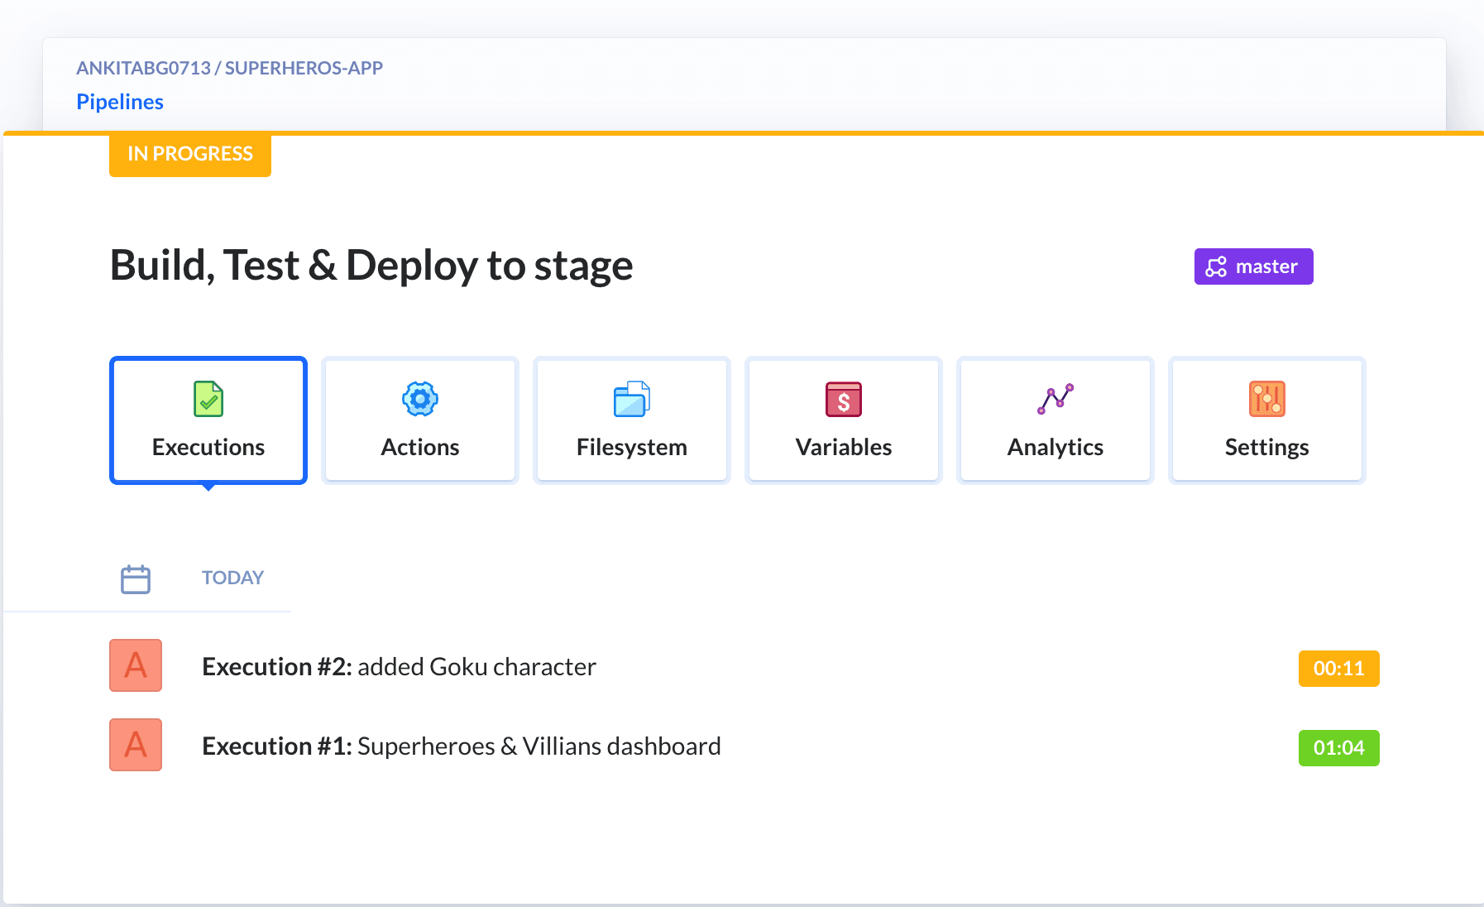Click the avatar next to Execution #2
Viewport: 1484px width, 907px height.
click(x=136, y=665)
